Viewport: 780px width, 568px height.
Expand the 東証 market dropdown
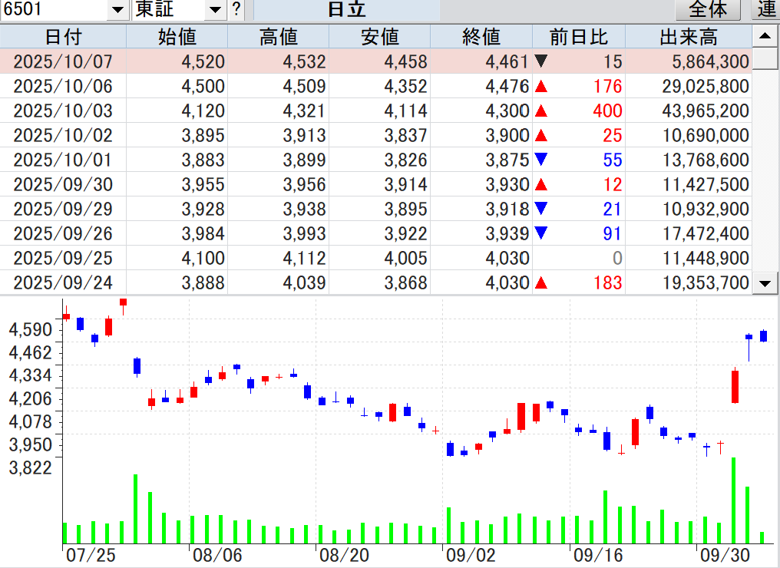(216, 10)
